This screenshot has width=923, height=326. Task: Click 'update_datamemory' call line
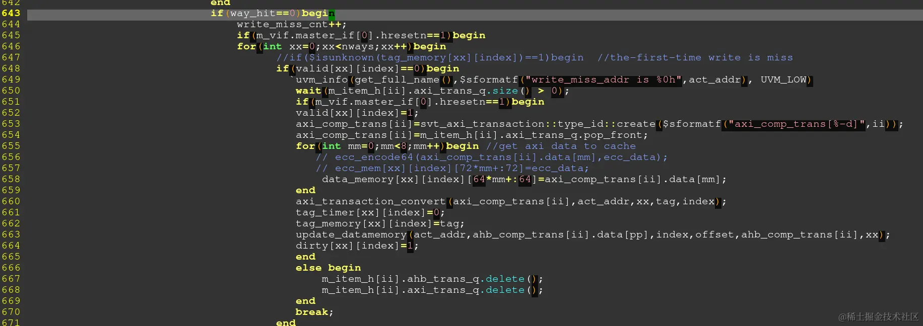click(x=593, y=234)
